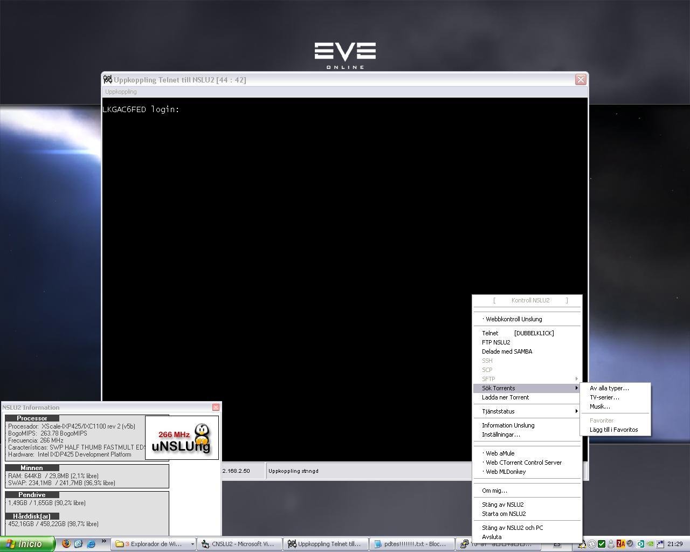
Task: Launch Firefox from the quick launch bar
Action: pos(66,544)
